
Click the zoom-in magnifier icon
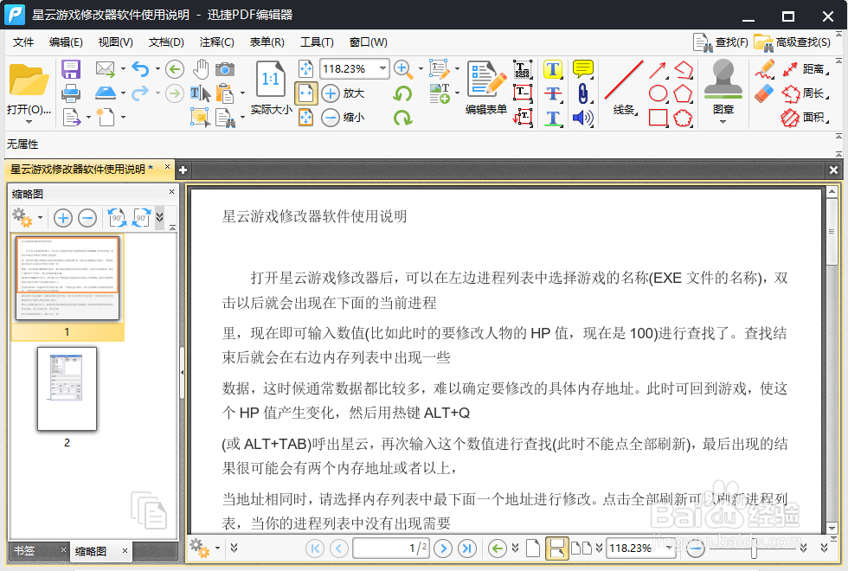(x=402, y=69)
